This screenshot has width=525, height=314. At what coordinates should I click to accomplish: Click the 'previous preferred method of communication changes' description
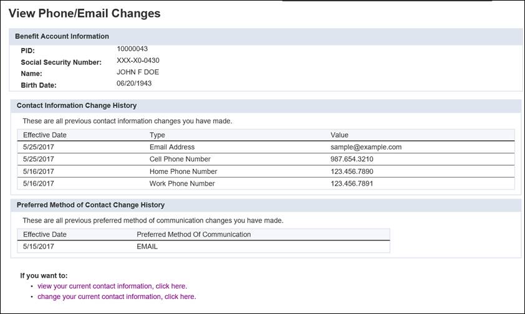click(x=153, y=221)
